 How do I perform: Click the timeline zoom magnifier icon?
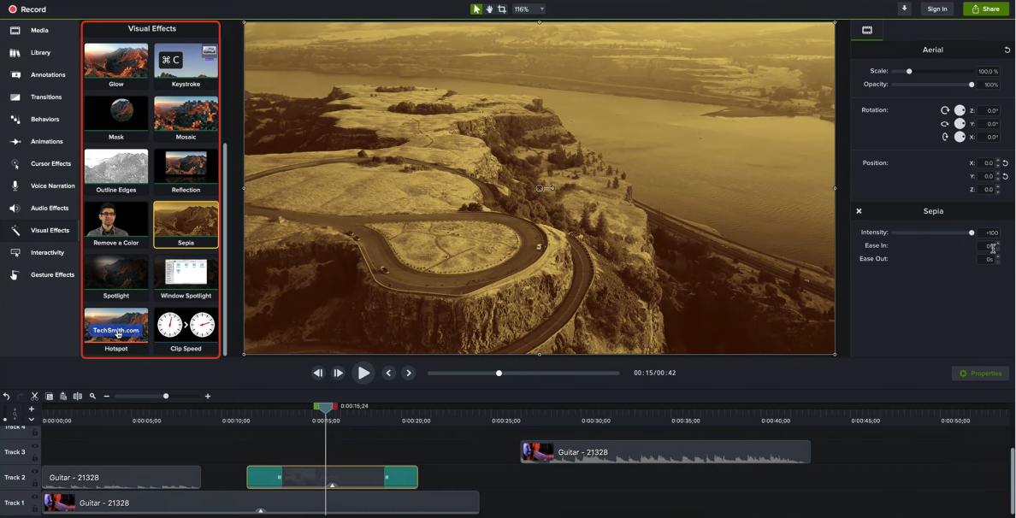click(x=92, y=397)
